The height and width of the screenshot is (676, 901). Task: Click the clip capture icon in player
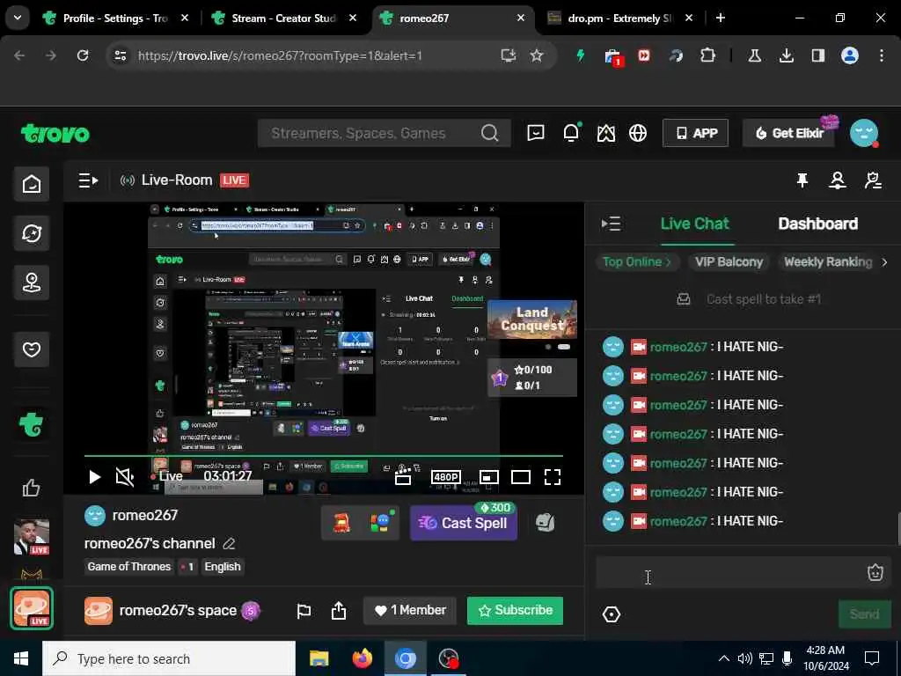tap(403, 477)
